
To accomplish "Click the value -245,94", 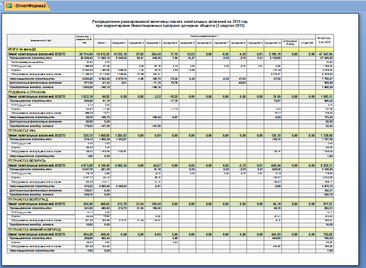I will (x=276, y=165).
